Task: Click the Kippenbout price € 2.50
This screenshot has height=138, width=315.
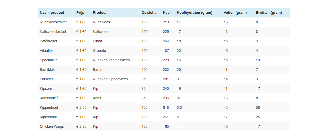Action: coord(81,107)
